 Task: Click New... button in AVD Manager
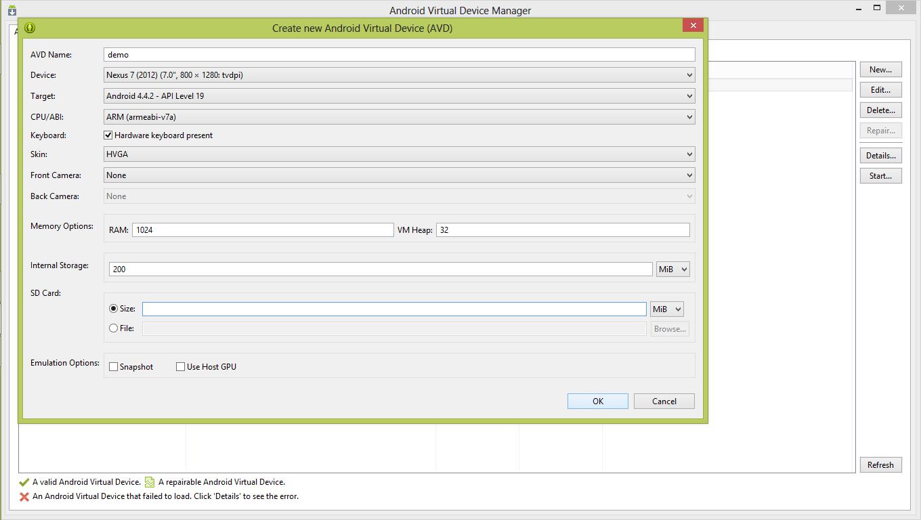pos(881,70)
